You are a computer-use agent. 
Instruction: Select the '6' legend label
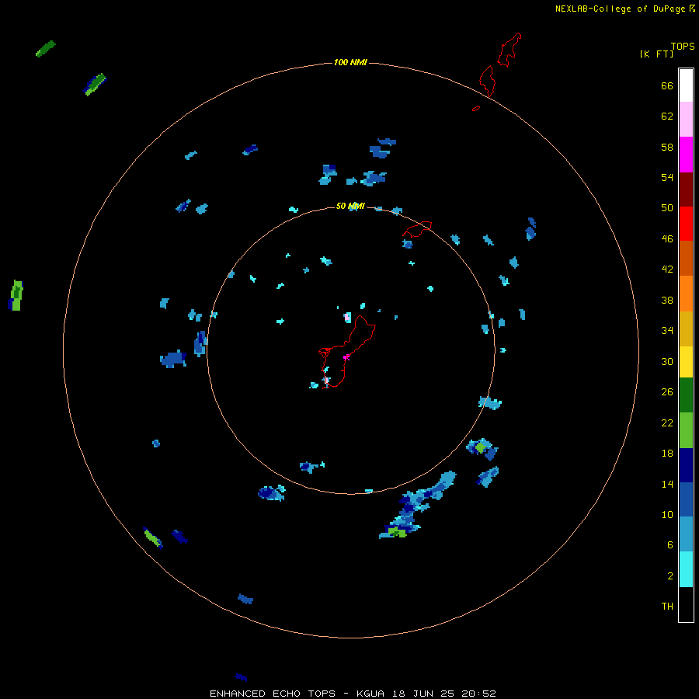point(670,544)
